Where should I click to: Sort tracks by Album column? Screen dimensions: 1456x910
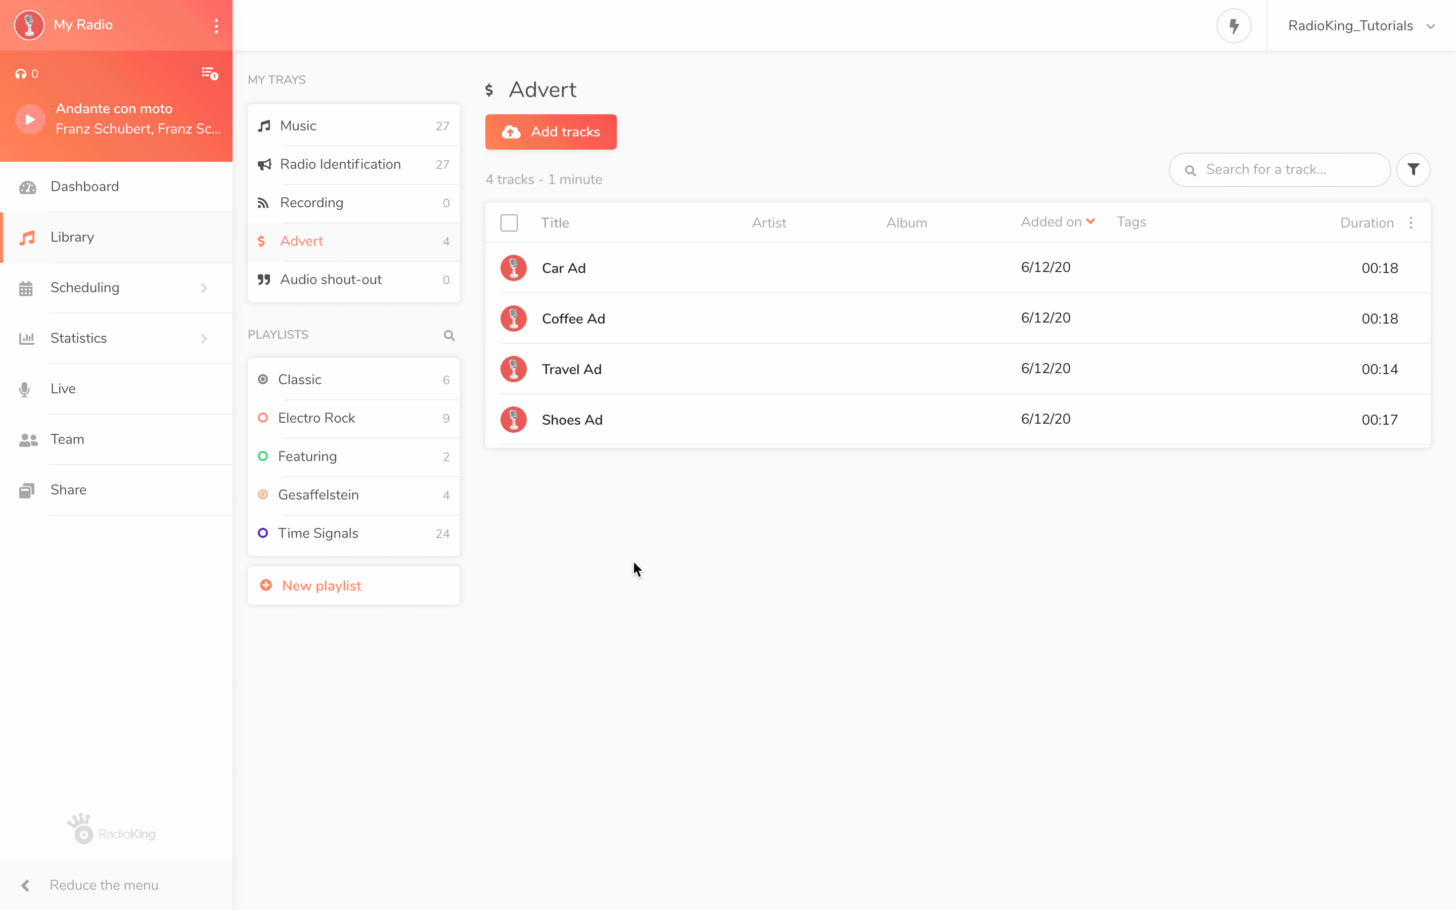[x=906, y=222]
